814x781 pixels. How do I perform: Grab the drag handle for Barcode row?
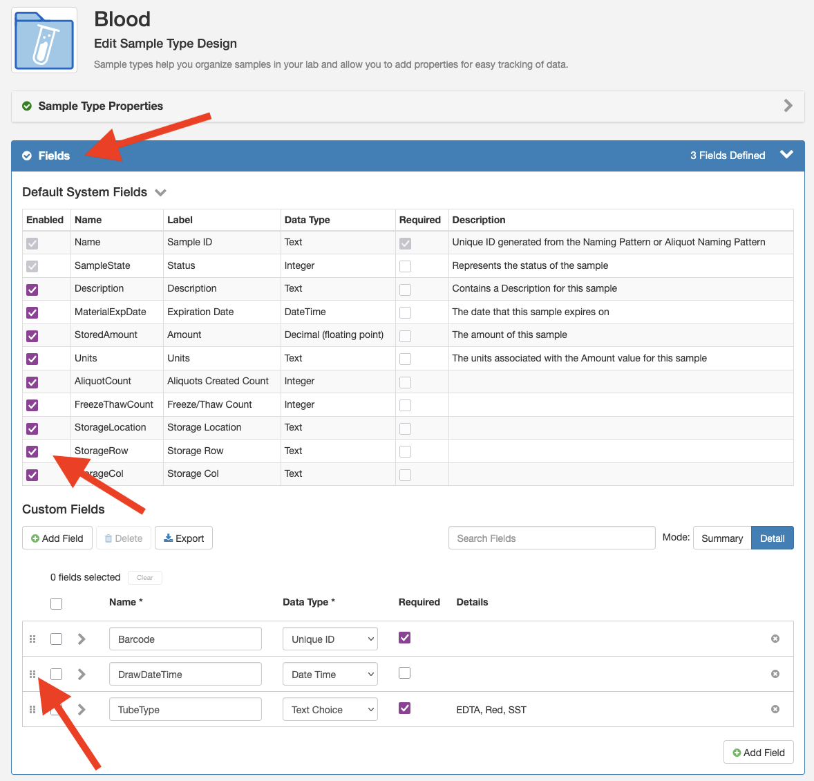point(32,639)
